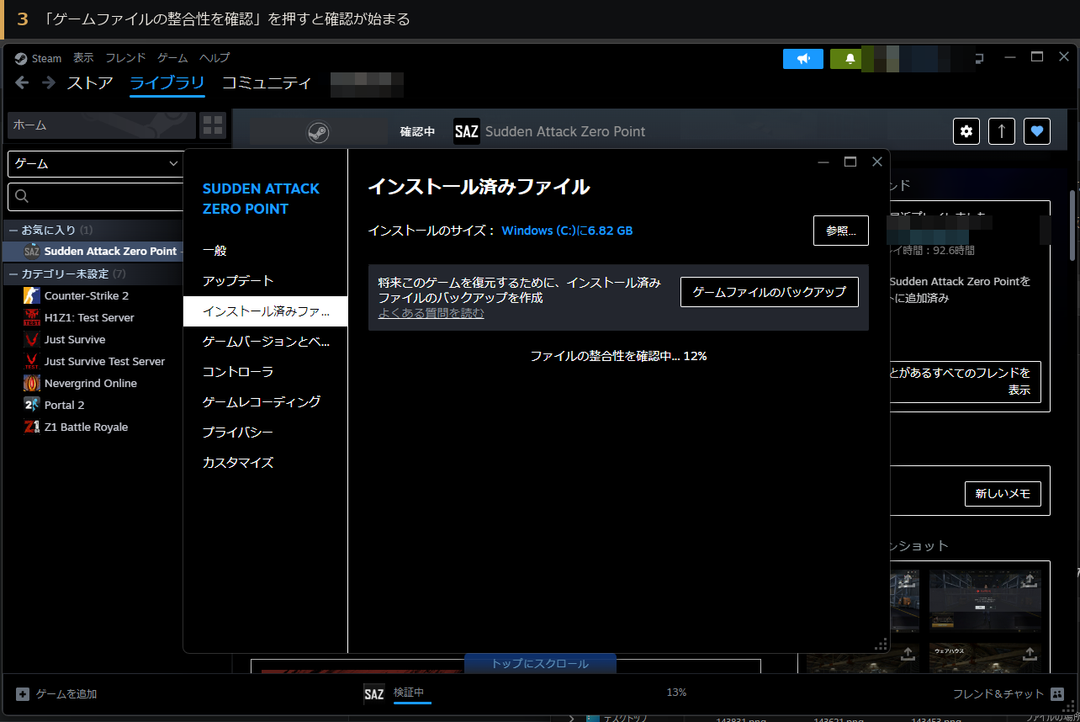Click the 新しいメモ button
This screenshot has height=722, width=1080.
pos(1003,494)
